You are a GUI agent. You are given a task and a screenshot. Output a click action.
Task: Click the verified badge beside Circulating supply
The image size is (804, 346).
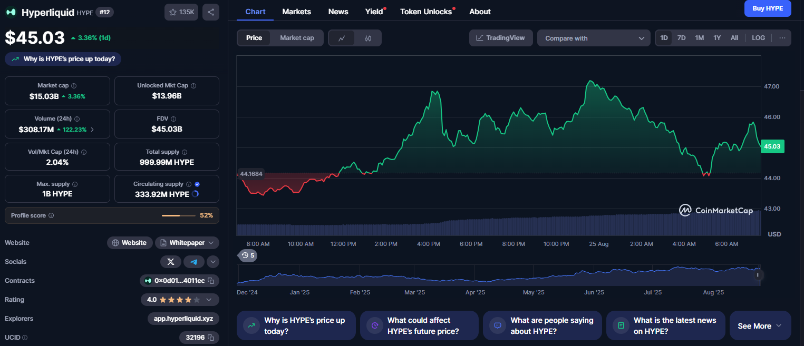coord(197,184)
